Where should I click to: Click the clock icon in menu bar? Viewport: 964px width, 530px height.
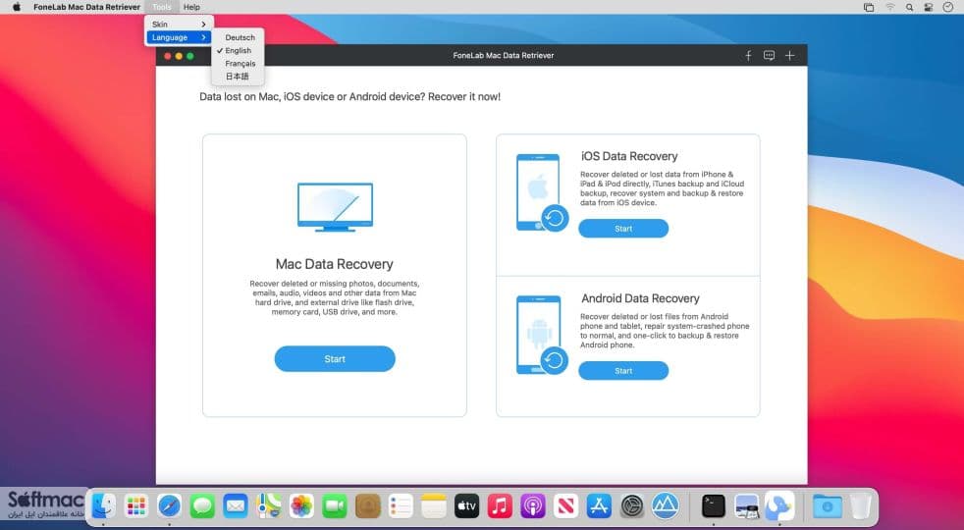tap(948, 8)
